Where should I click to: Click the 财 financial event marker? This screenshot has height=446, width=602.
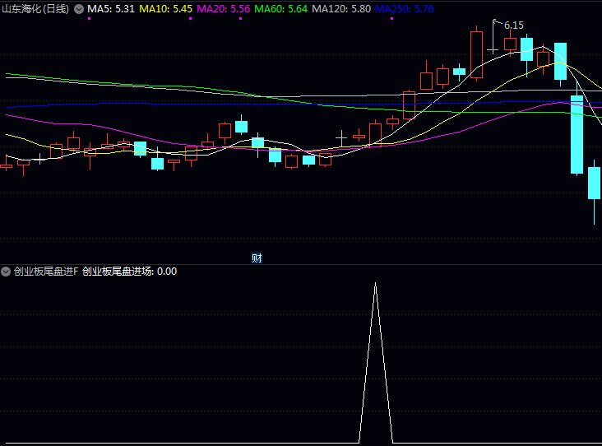point(257,258)
